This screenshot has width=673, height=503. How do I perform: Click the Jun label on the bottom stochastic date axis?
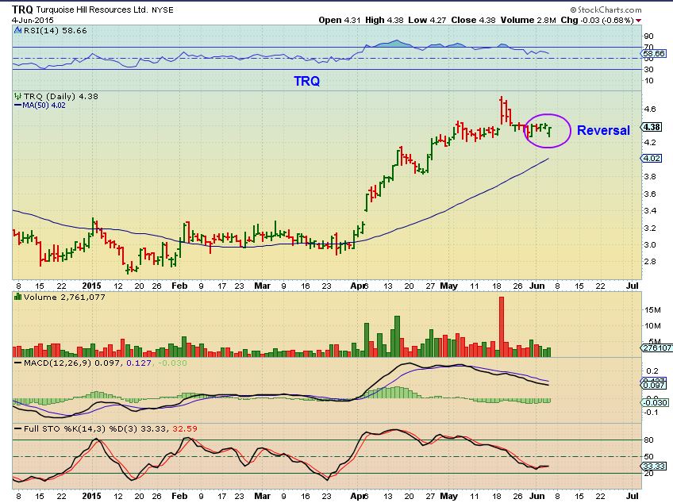point(537,496)
